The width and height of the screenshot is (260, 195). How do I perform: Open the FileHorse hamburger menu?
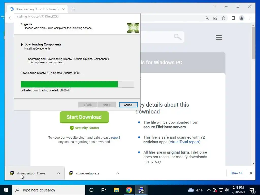219,38
